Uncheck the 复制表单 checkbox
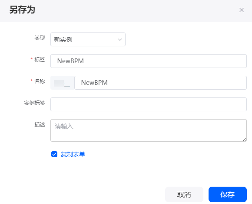Screen dimensions: 252x204 54,154
